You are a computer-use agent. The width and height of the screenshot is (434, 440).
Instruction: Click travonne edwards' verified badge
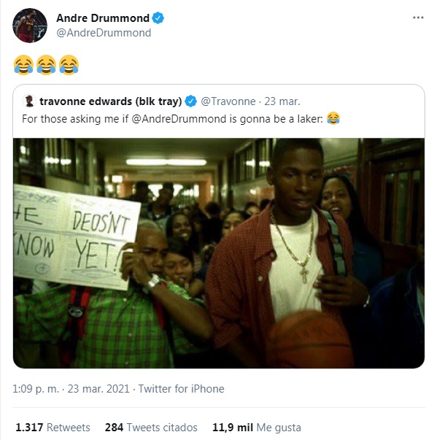(x=191, y=101)
